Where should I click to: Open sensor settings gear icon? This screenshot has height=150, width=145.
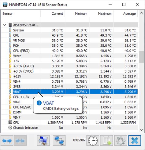tap(121, 141)
